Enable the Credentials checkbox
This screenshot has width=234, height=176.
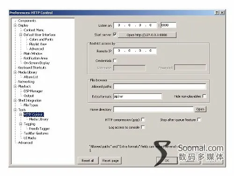tap(115, 61)
